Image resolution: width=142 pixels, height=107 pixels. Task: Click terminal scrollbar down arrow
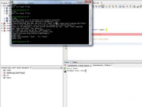[x=90, y=43]
